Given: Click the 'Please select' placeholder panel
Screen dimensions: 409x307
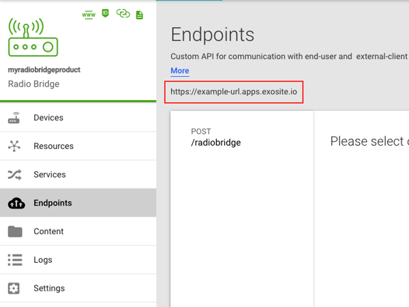Looking at the screenshot, I should (368, 142).
